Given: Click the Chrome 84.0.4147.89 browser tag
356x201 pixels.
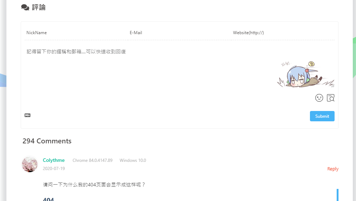Looking at the screenshot, I should pyautogui.click(x=92, y=160).
